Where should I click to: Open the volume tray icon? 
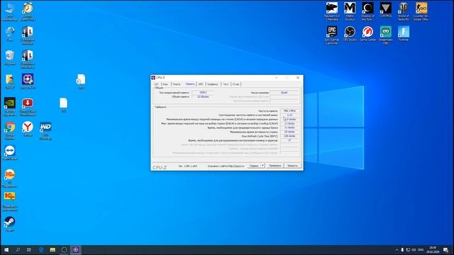414,250
